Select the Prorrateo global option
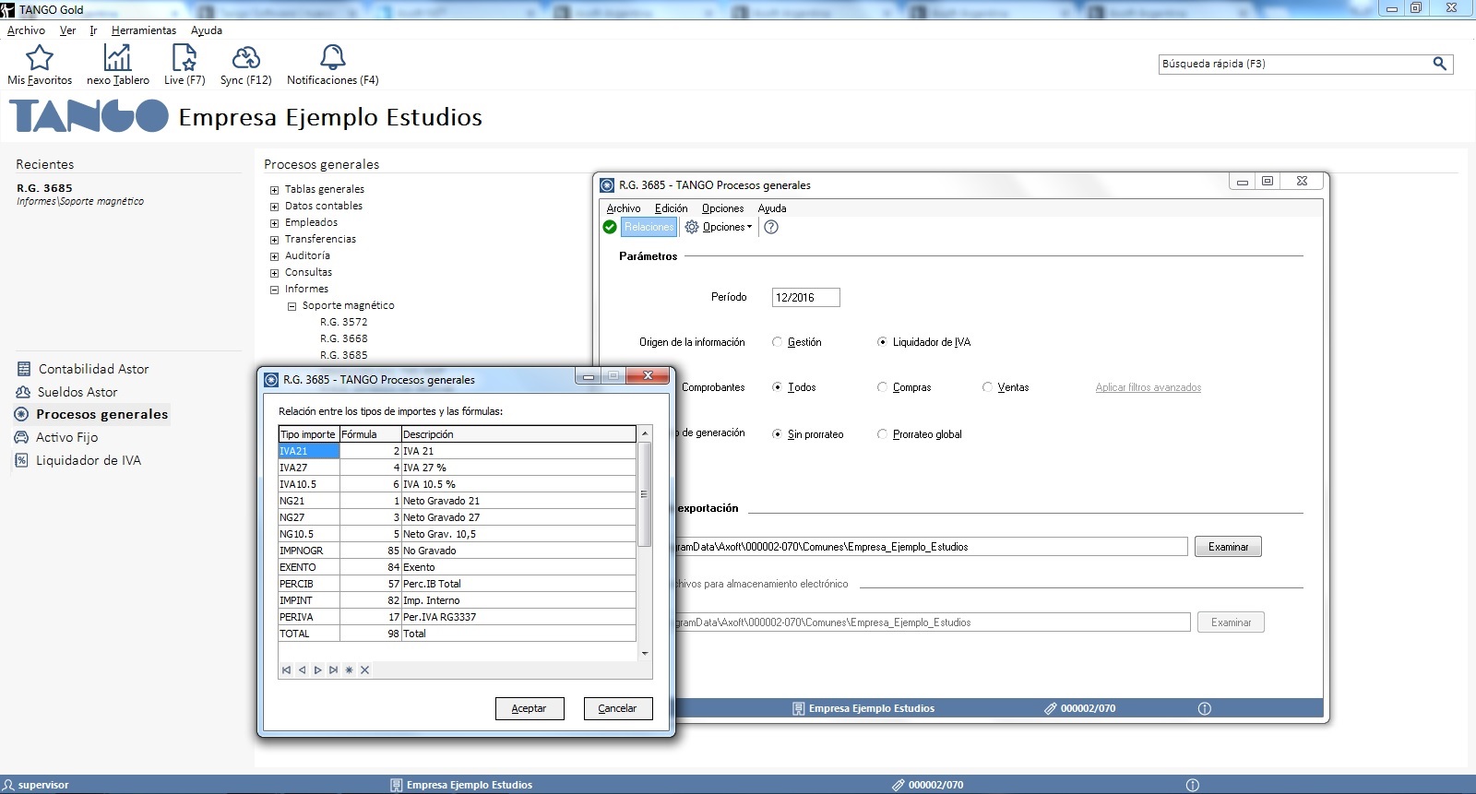Viewport: 1476px width, 794px height. click(883, 434)
